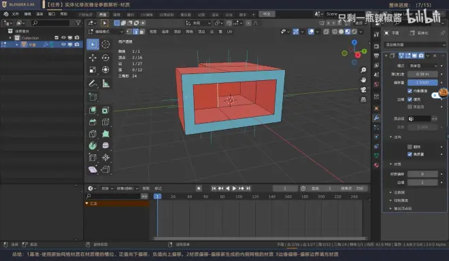The image size is (449, 261).
Task: Select the Smooth vertices tool
Action: click(x=105, y=145)
